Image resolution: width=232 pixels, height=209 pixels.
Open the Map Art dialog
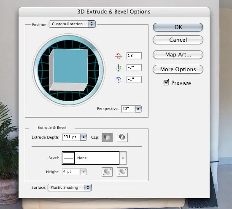tap(178, 54)
